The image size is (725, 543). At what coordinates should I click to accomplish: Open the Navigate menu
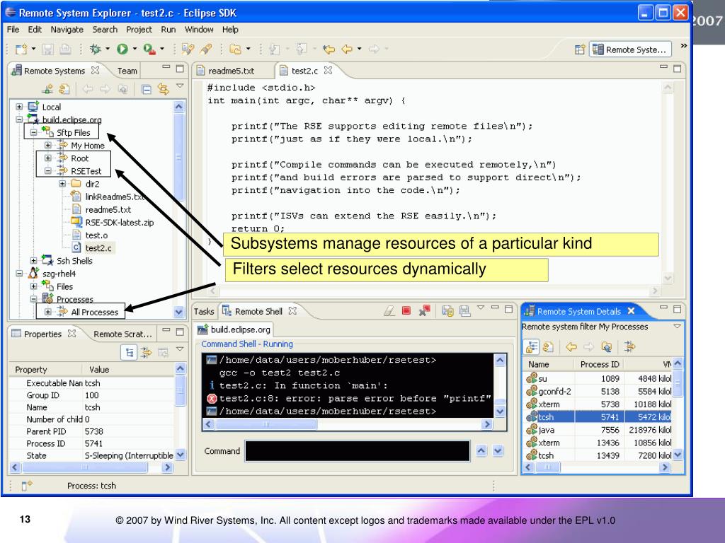pyautogui.click(x=67, y=30)
